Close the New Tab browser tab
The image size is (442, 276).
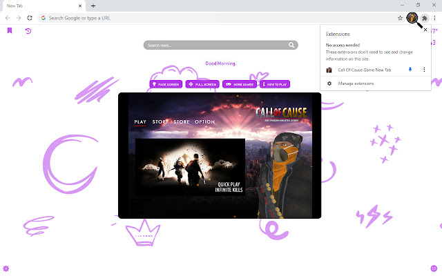click(x=80, y=6)
